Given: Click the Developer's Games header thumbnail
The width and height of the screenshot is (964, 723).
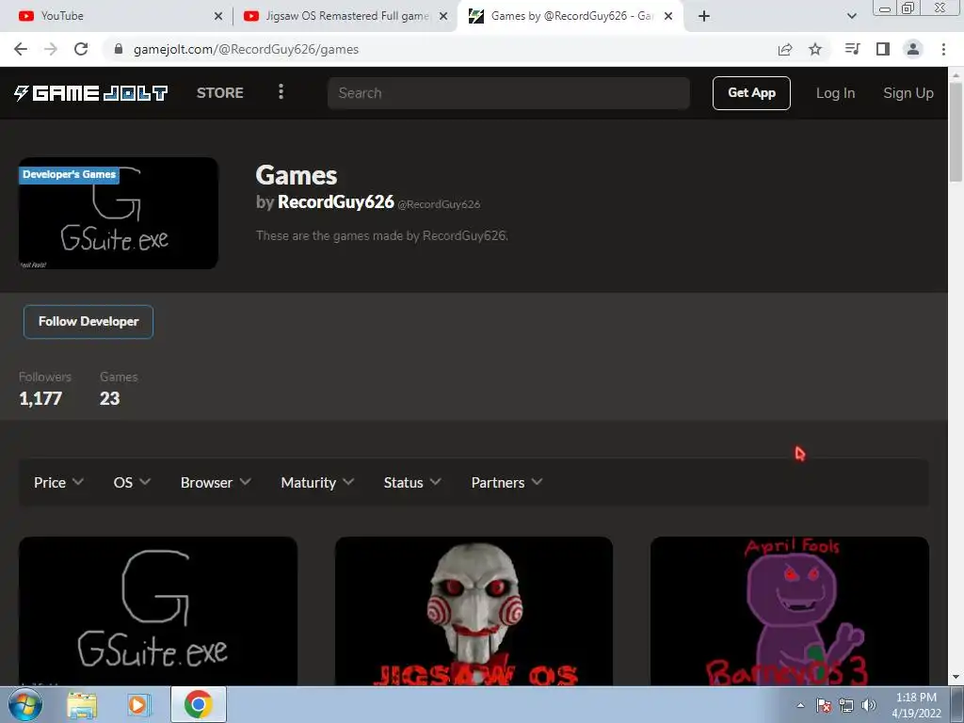Looking at the screenshot, I should pyautogui.click(x=119, y=214).
